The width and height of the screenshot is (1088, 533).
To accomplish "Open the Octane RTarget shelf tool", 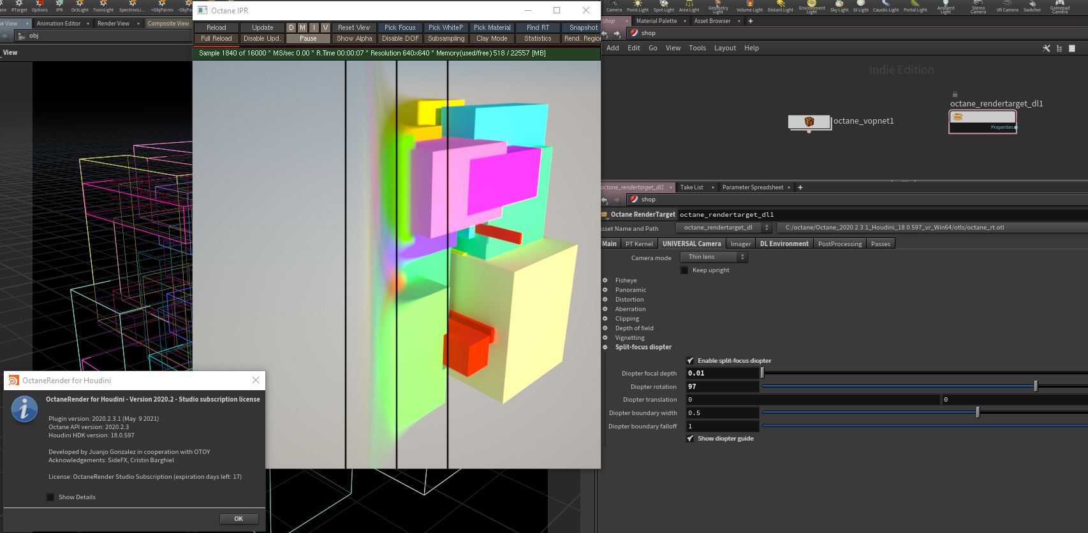I will (x=19, y=6).
